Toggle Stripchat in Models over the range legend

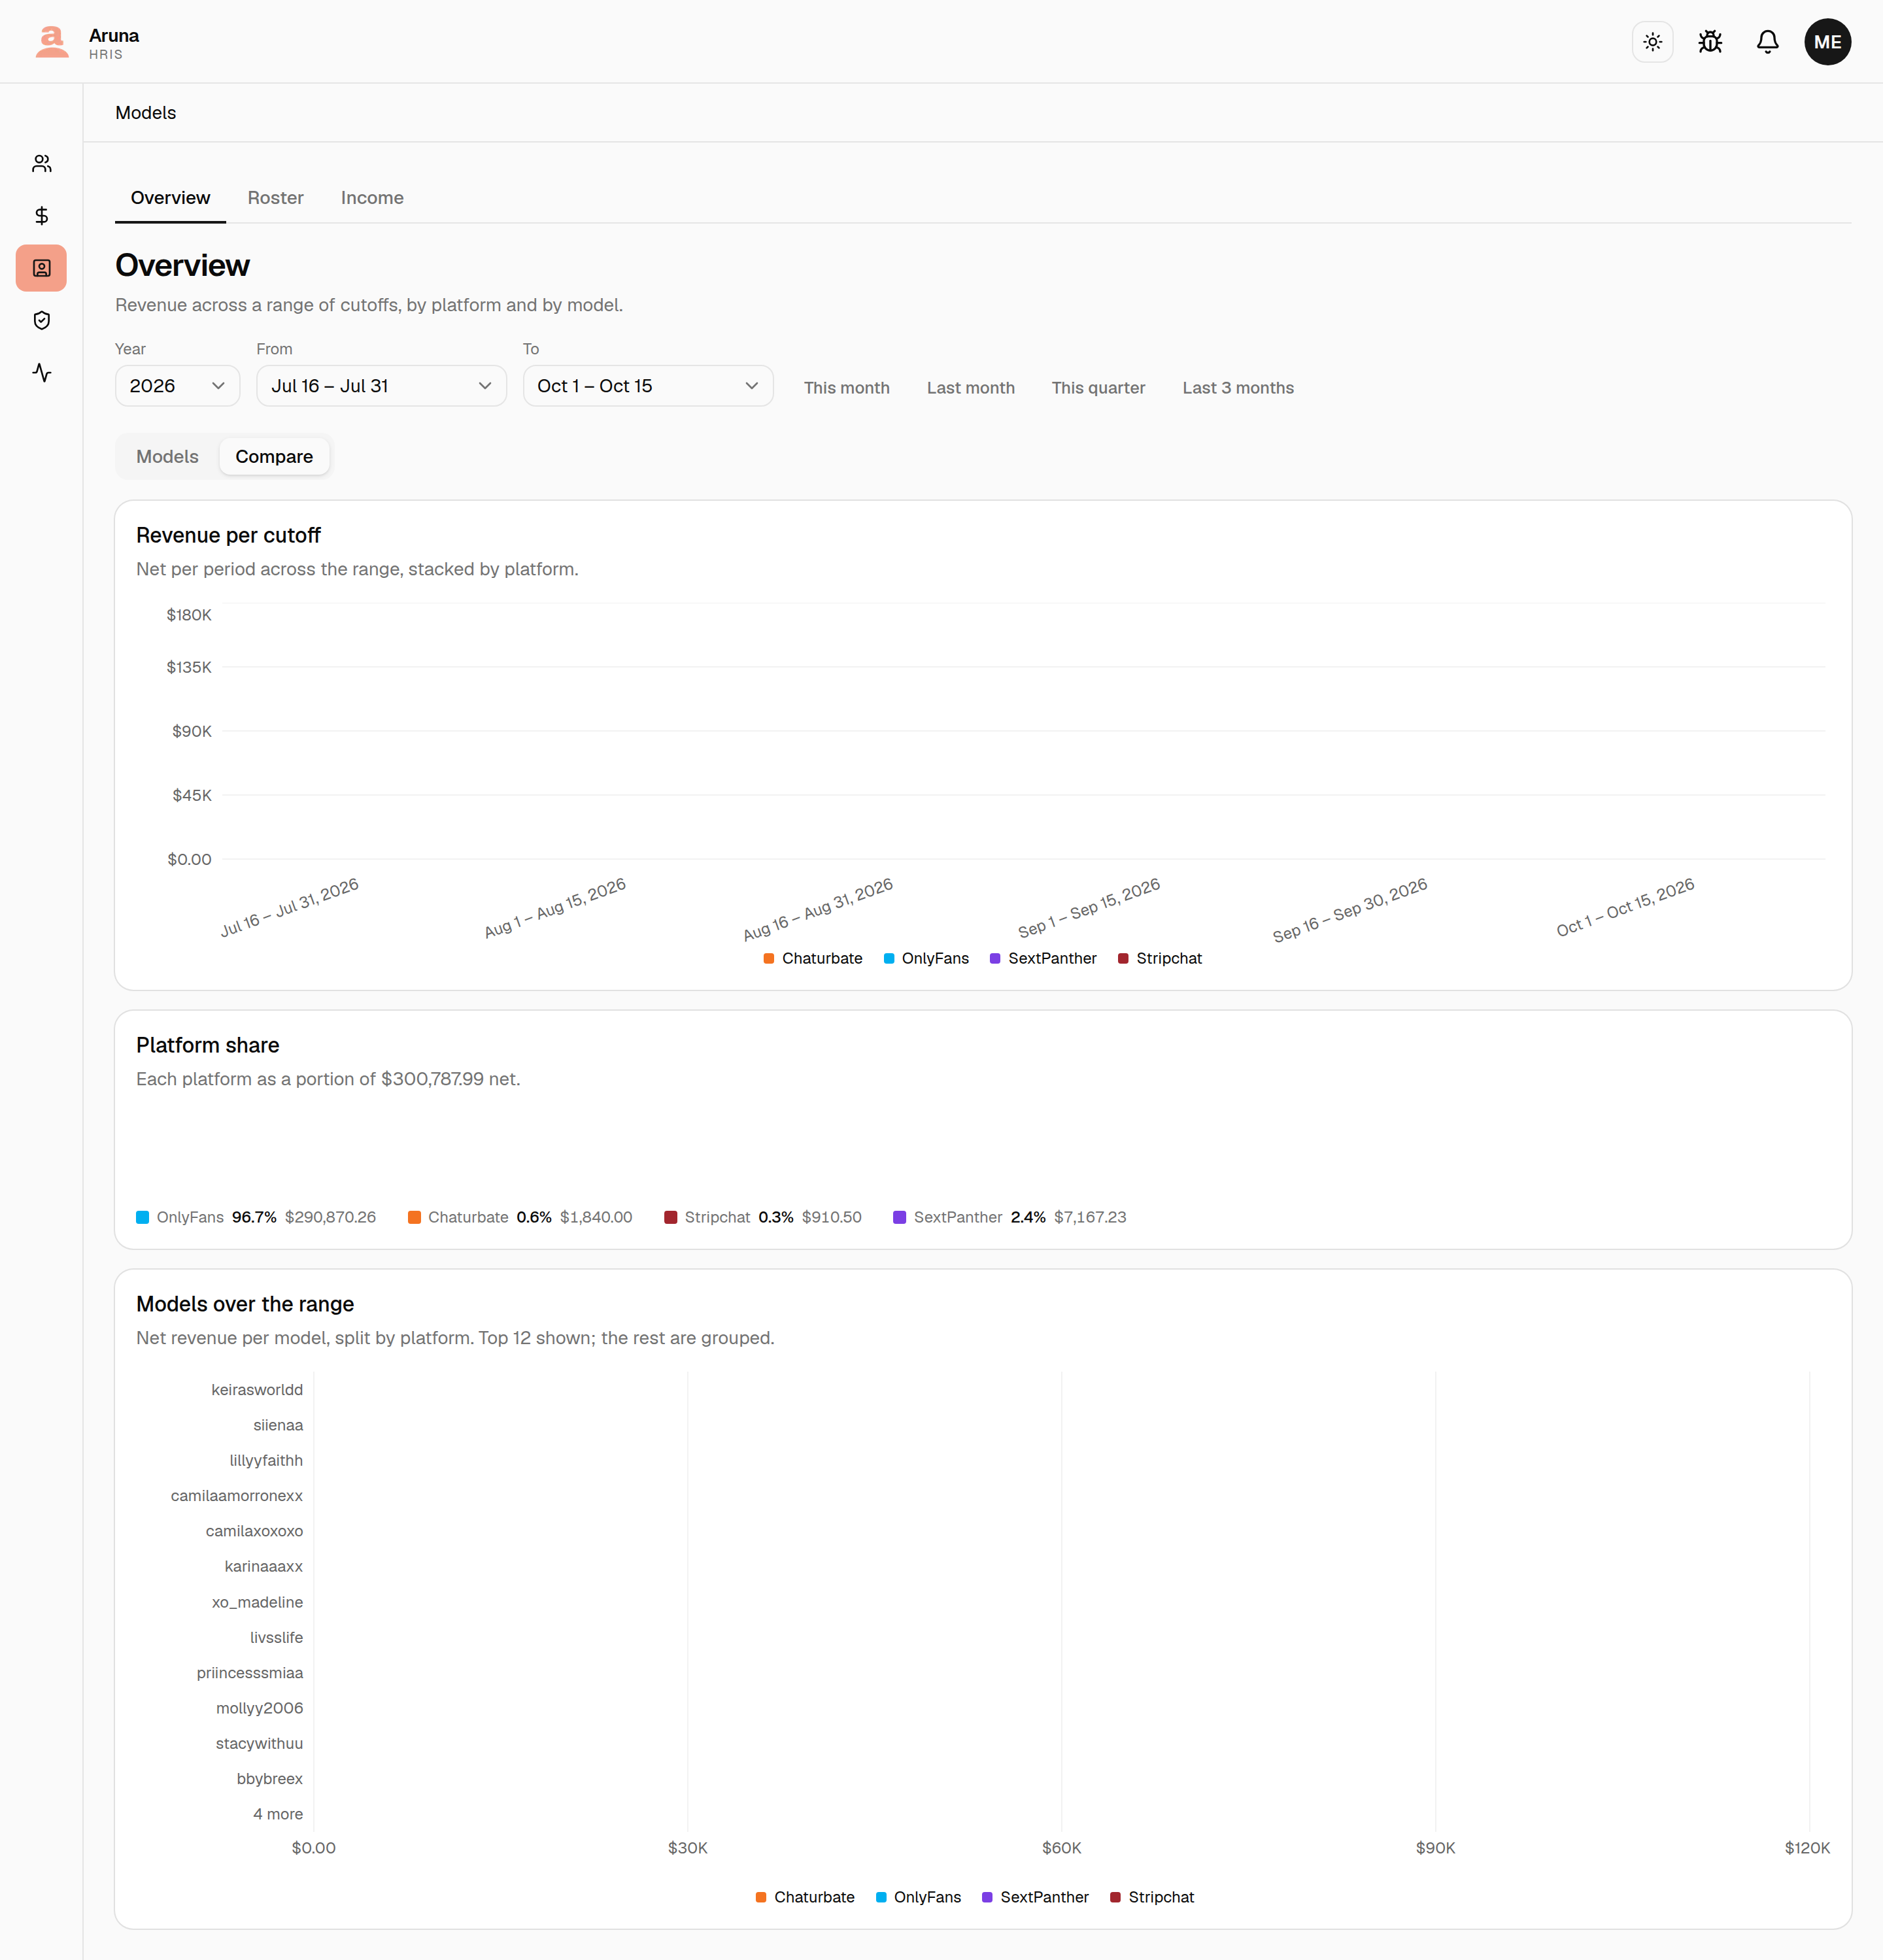point(1152,1897)
